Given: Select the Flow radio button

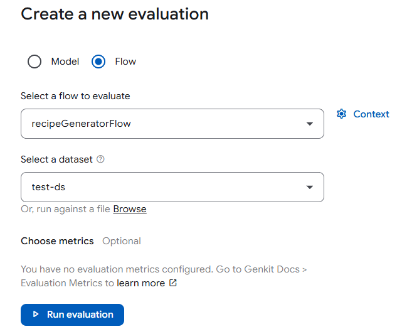Looking at the screenshot, I should point(98,62).
